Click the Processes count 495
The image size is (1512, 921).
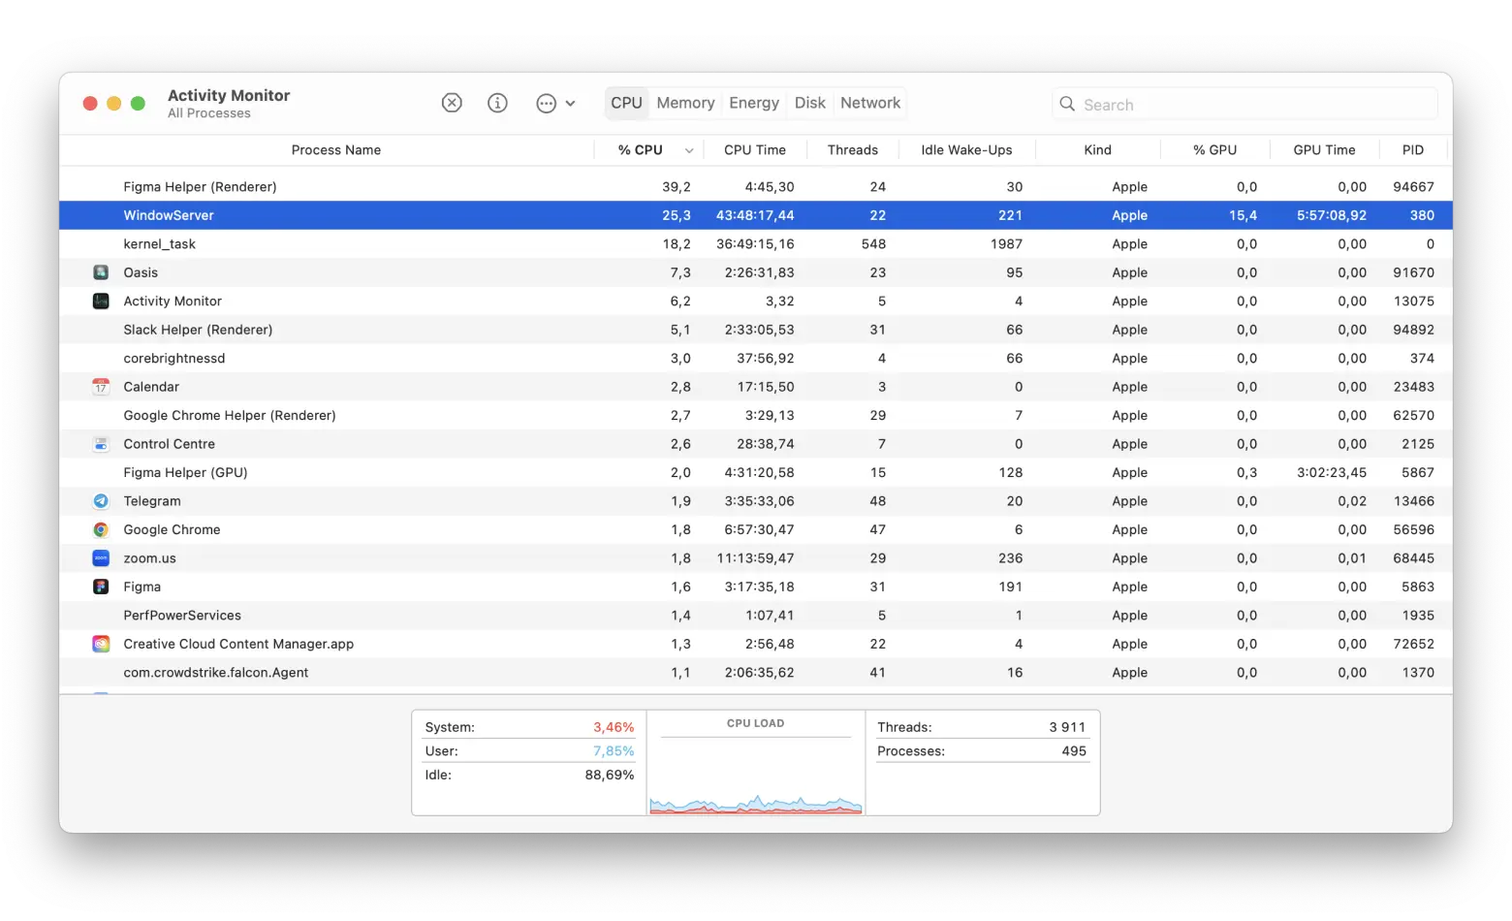pyautogui.click(x=1074, y=751)
